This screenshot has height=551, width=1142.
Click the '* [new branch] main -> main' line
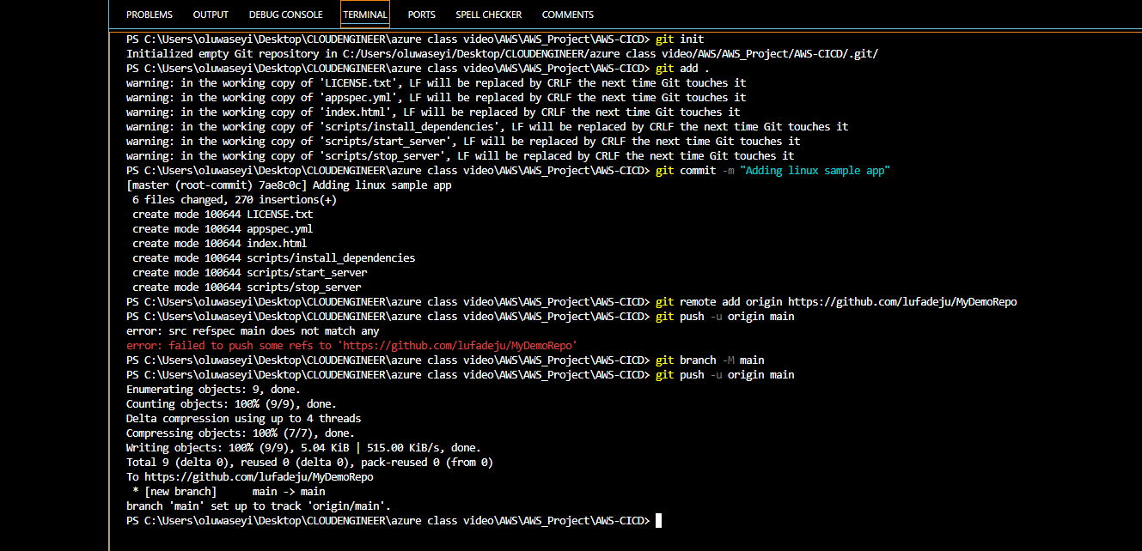(x=229, y=492)
